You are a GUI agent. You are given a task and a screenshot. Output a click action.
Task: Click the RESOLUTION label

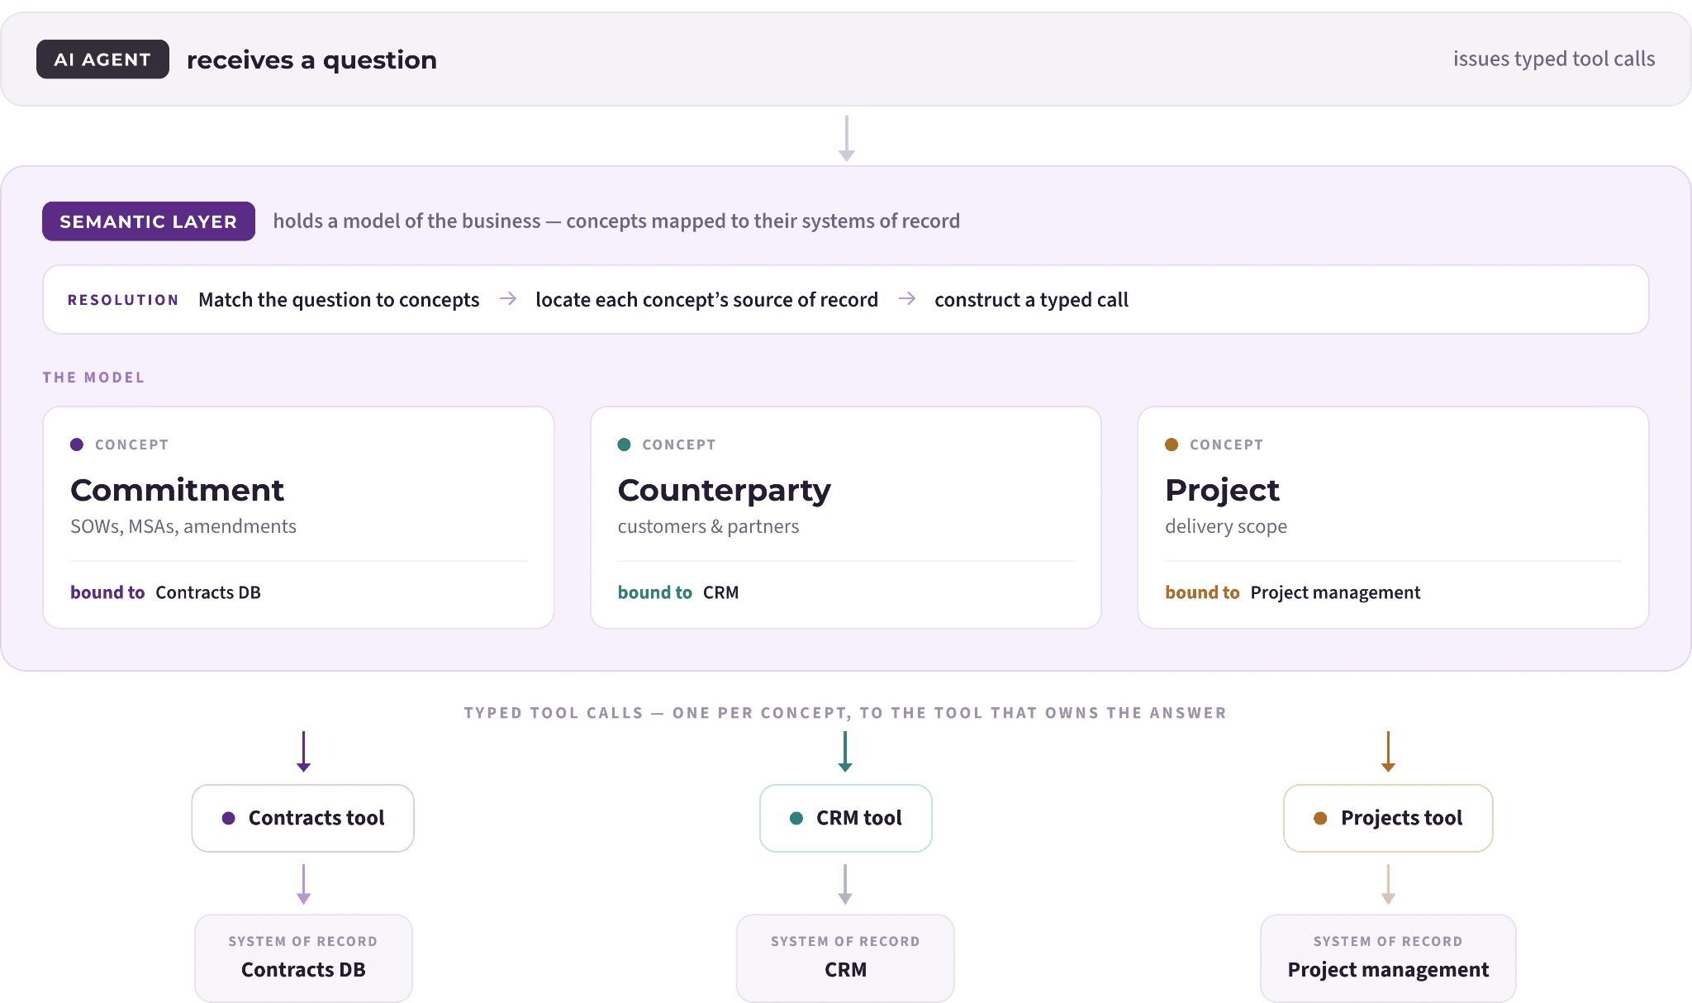tap(123, 300)
